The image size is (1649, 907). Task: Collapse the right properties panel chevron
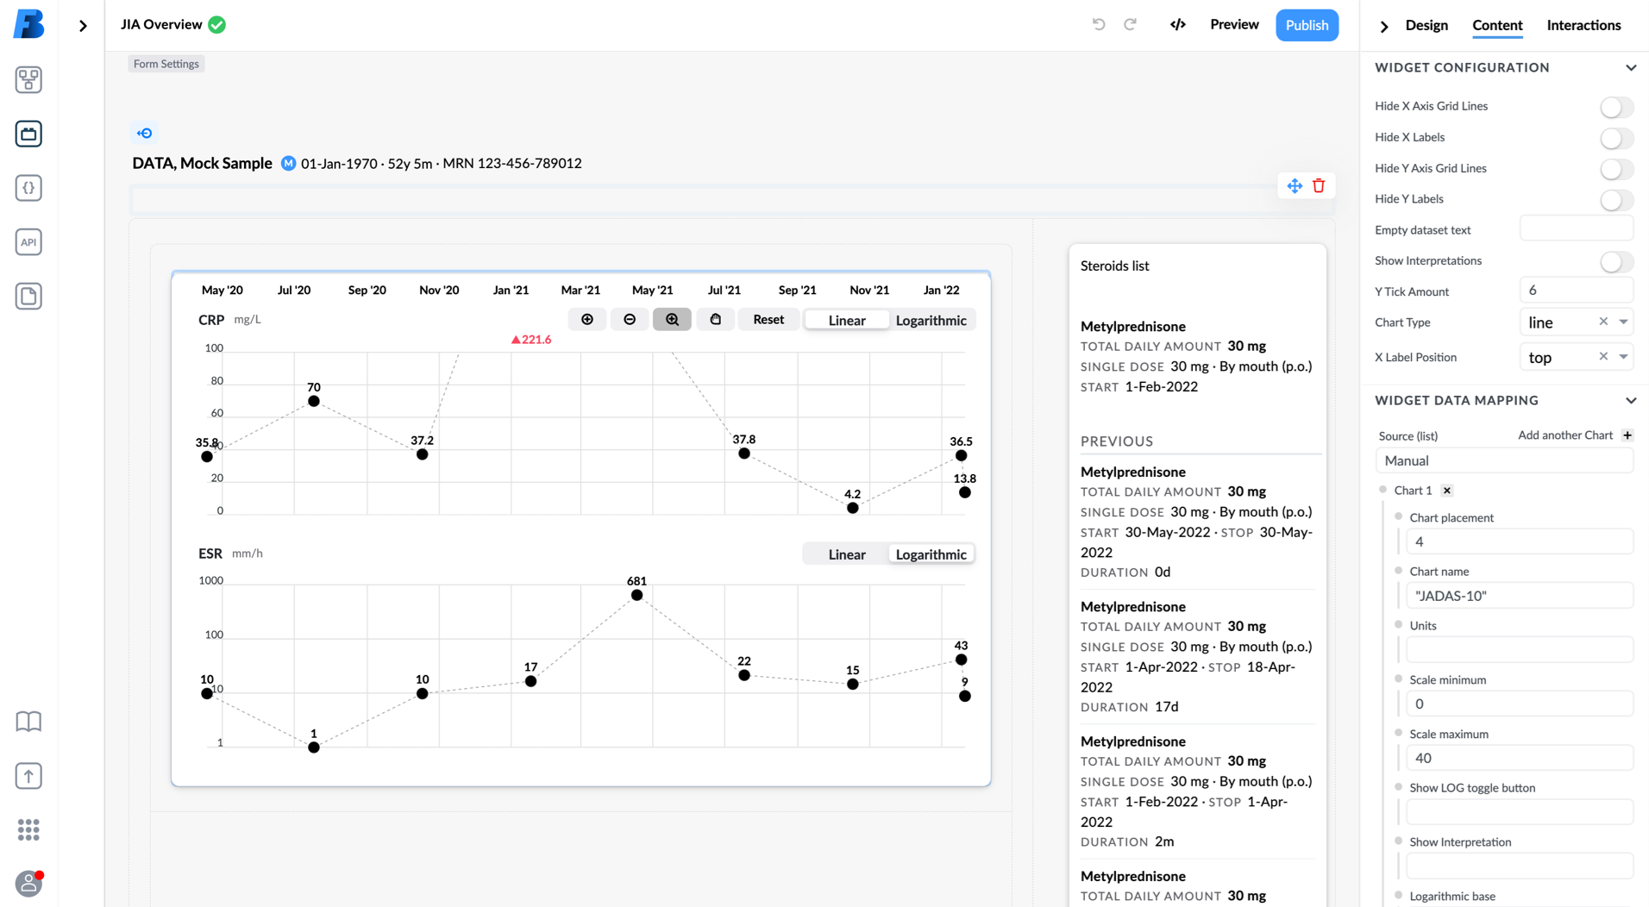[x=1384, y=26]
